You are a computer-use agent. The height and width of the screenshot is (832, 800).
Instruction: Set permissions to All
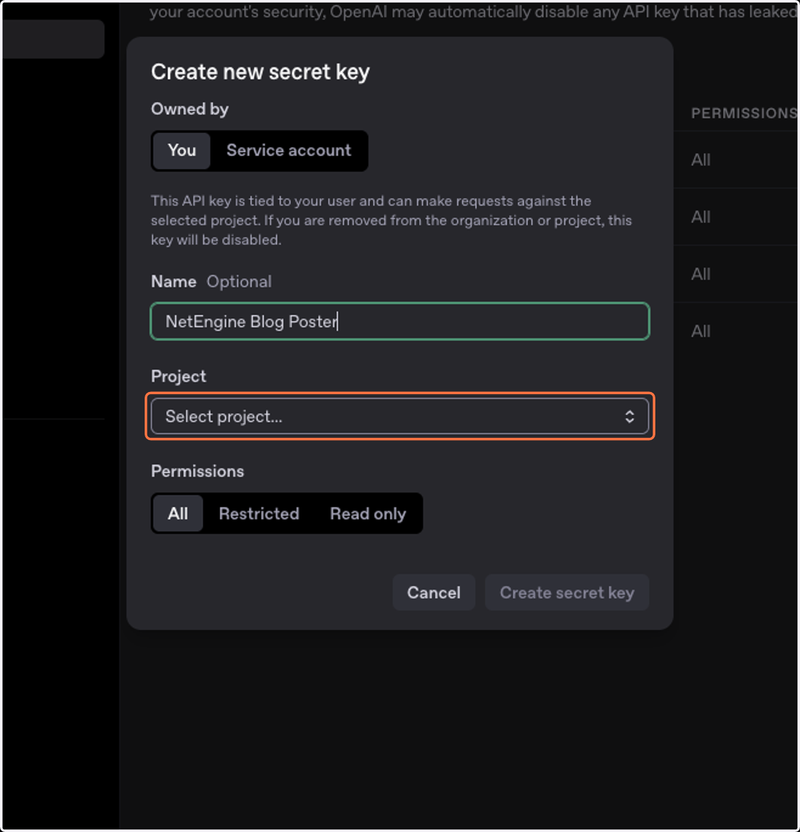click(178, 513)
